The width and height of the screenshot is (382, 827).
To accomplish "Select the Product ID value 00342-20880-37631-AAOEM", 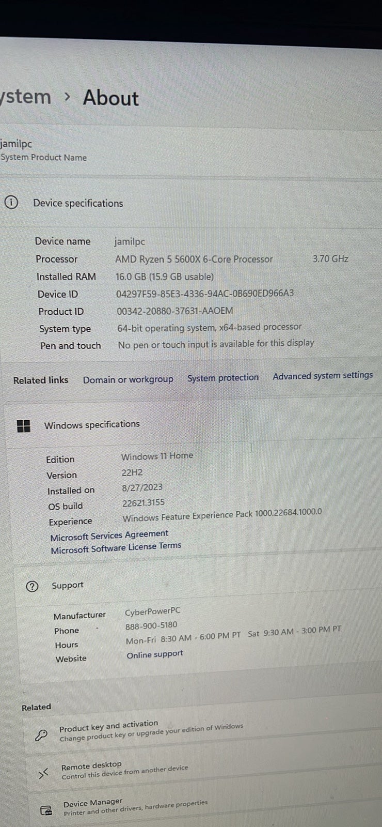I will tap(175, 311).
